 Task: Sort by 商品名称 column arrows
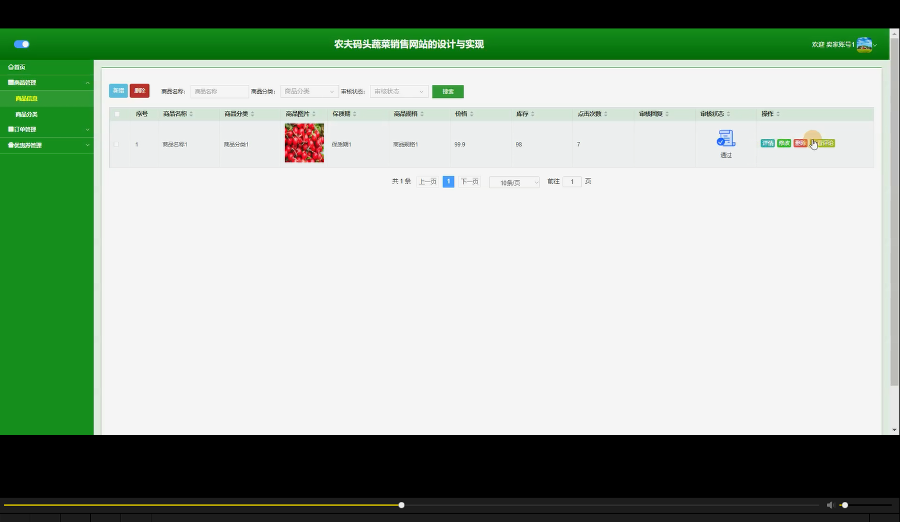191,114
